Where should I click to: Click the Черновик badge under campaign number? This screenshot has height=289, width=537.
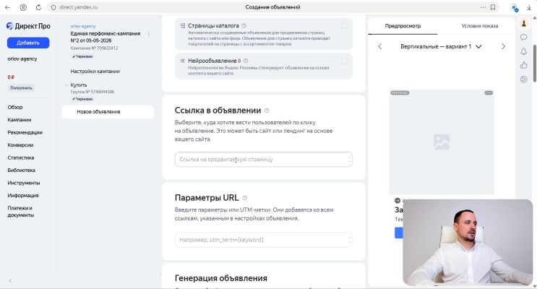tap(82, 56)
